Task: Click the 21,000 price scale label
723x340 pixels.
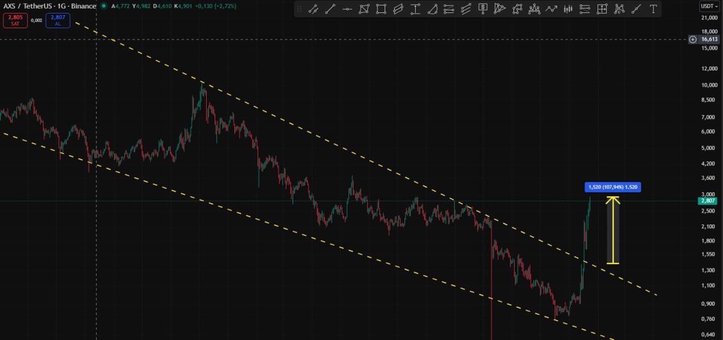Action: click(709, 18)
